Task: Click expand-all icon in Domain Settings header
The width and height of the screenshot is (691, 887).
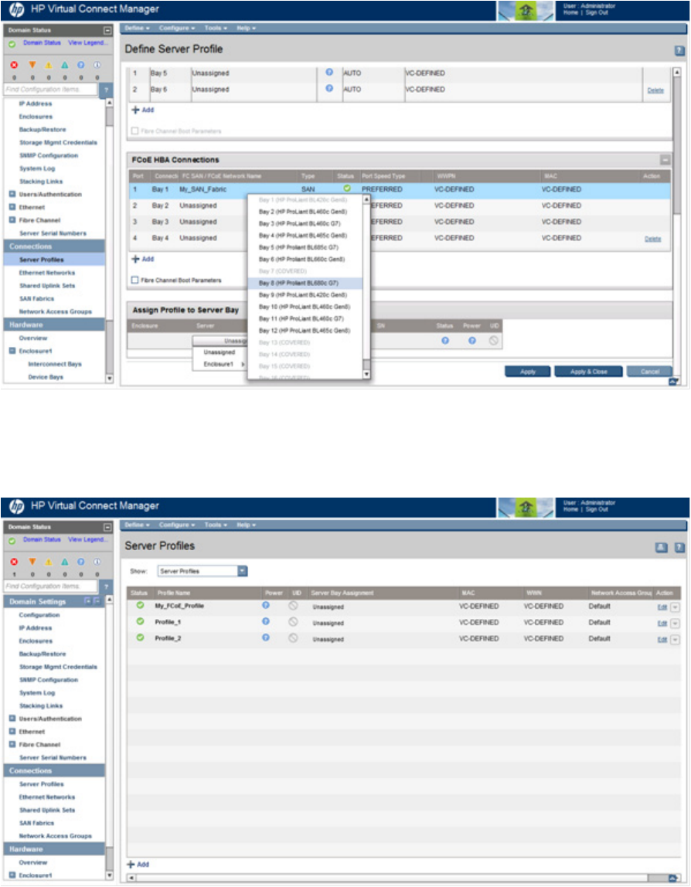Action: coord(87,601)
